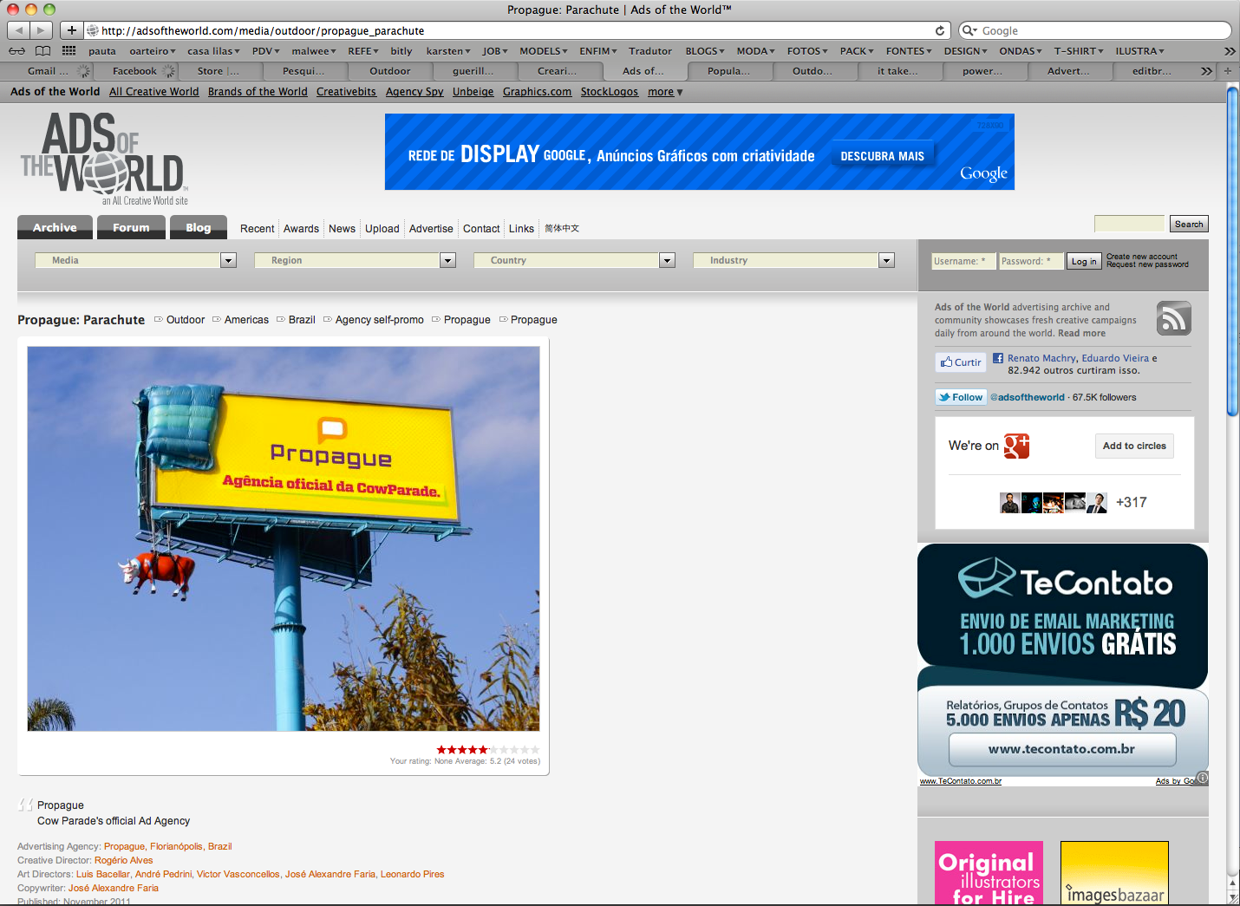Open the Request new password link

pos(1147,264)
